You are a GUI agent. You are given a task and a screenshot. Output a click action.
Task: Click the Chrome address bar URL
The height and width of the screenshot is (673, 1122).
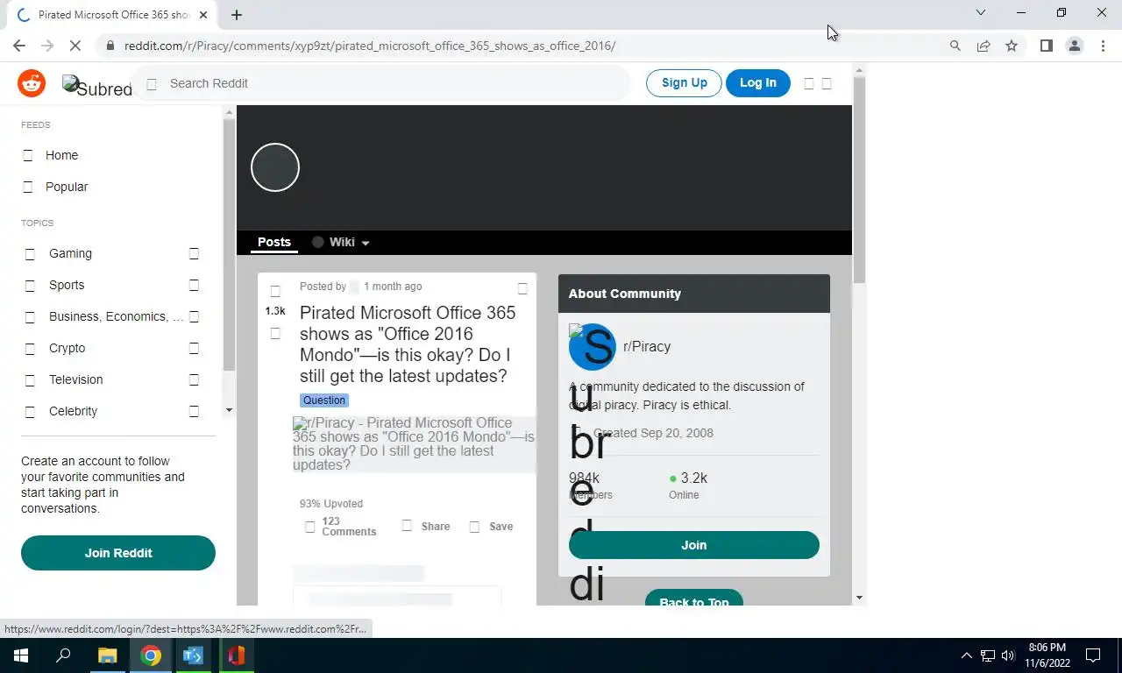tap(370, 46)
